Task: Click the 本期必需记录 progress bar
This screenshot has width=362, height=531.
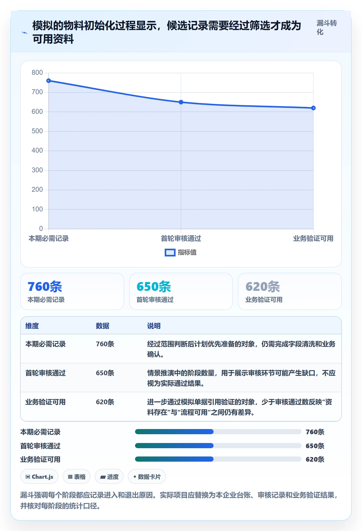Action: (x=218, y=432)
